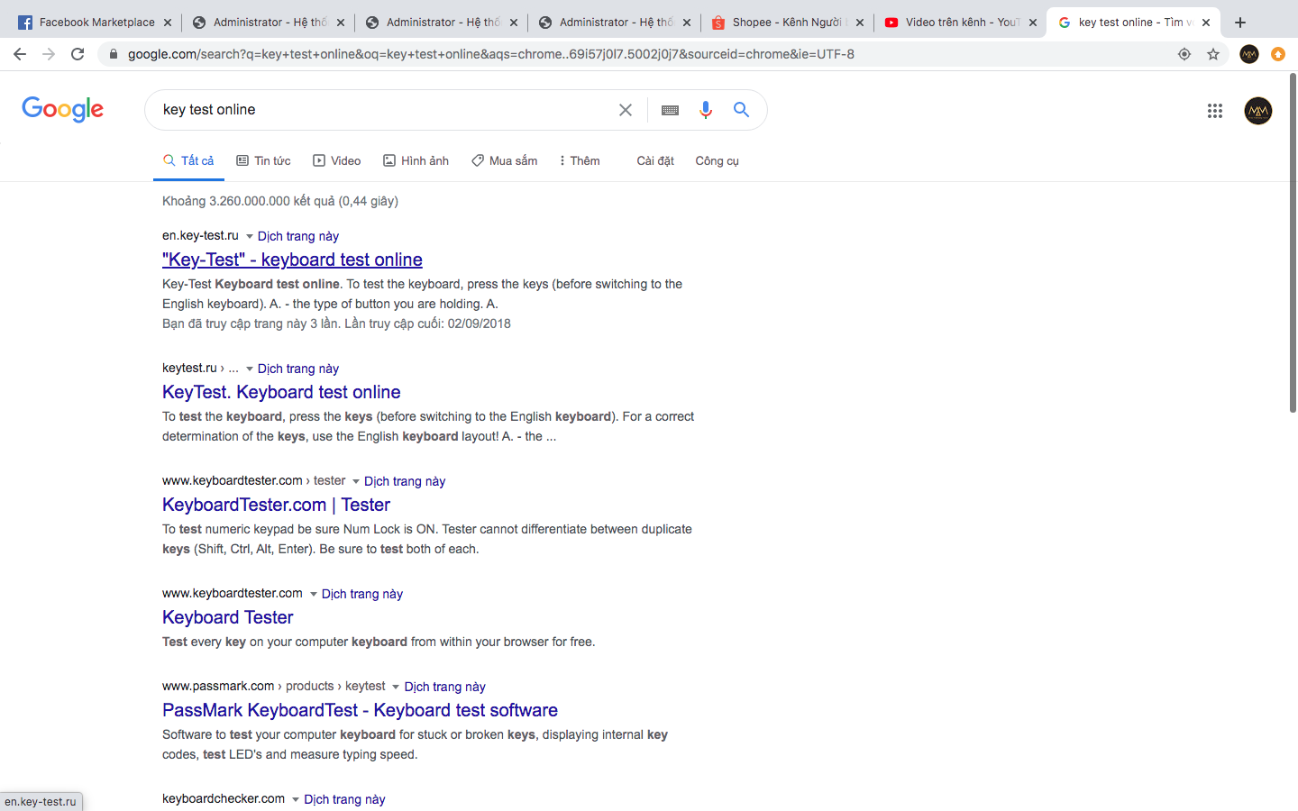This screenshot has height=811, width=1298.
Task: Expand the Thêm more filters menu
Action: pos(579,160)
